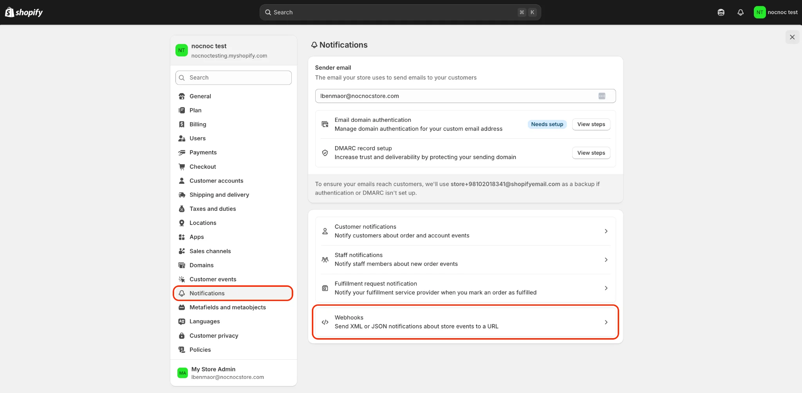Screen dimensions: 802x393
Task: Click the Customer accounts person icon
Action: pos(182,181)
